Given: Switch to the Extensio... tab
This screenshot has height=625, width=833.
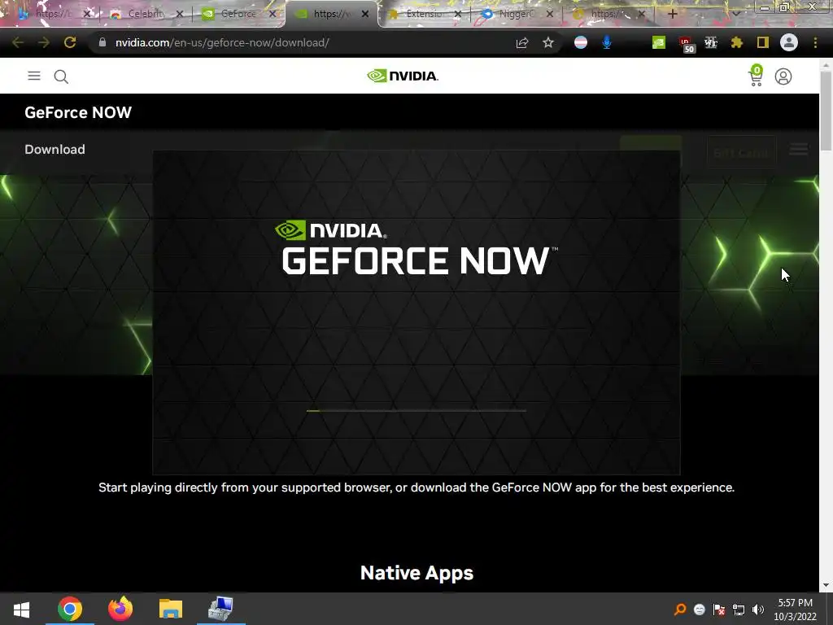Looking at the screenshot, I should point(424,14).
